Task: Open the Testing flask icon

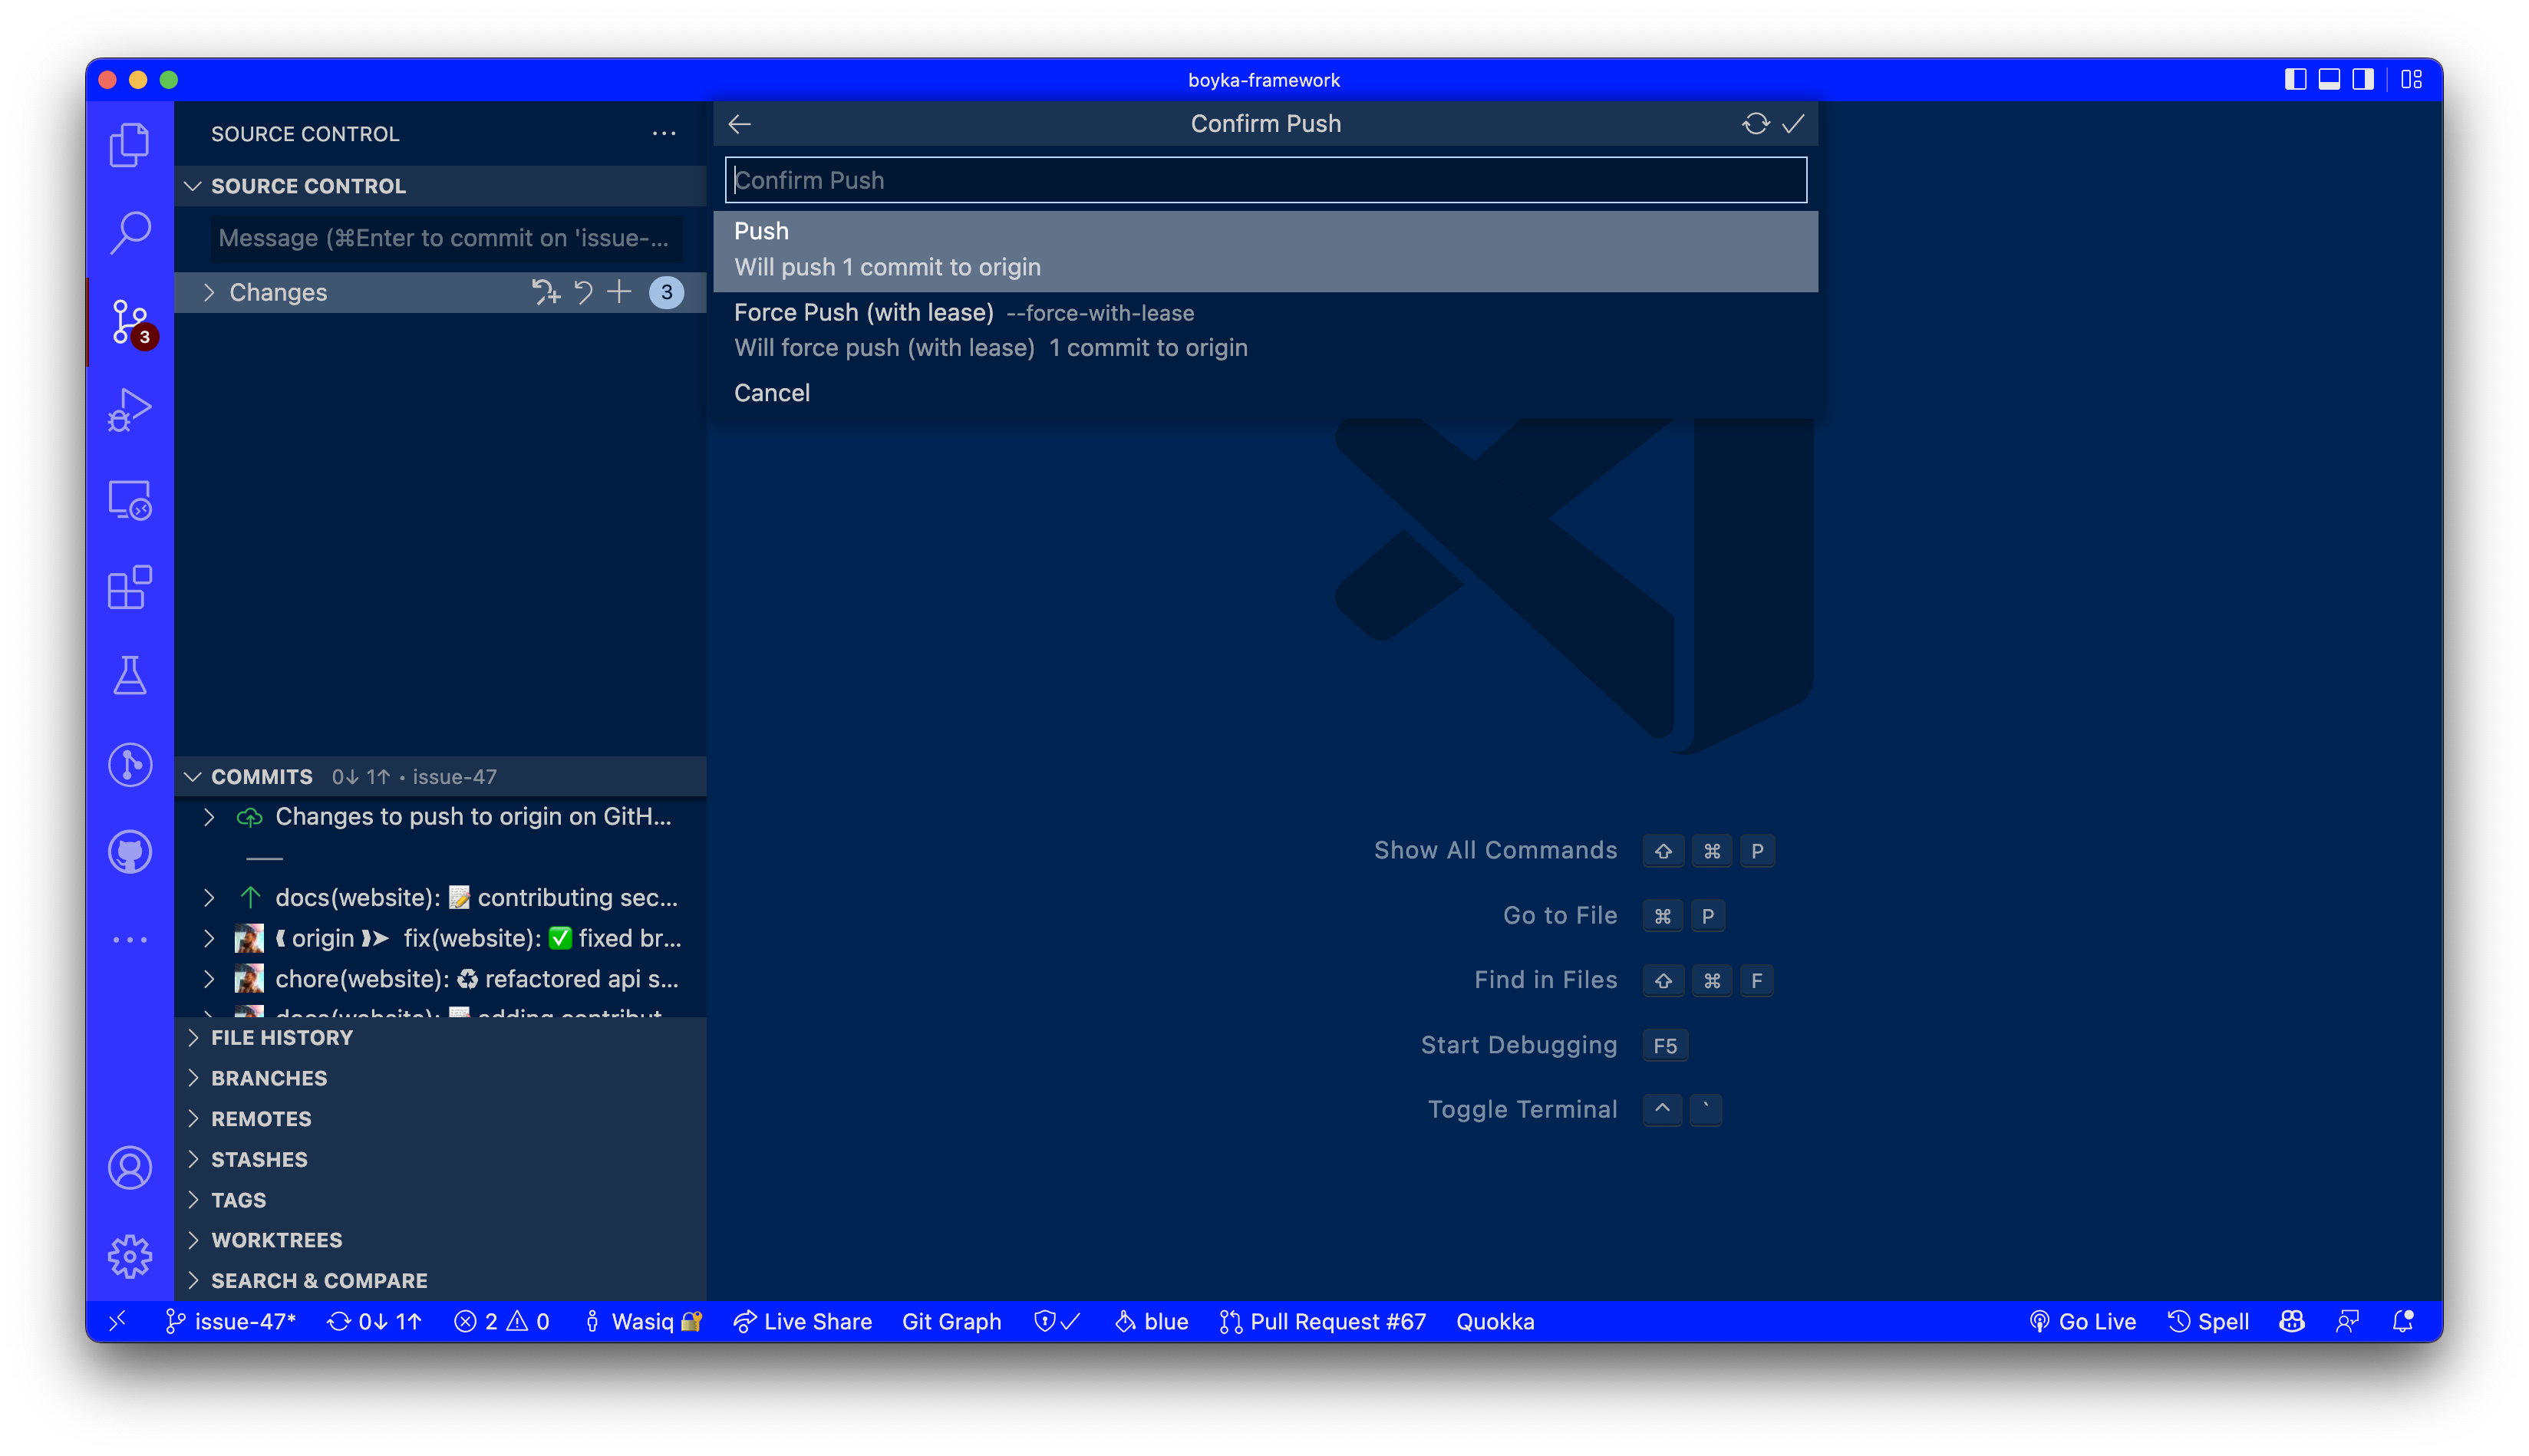Action: click(129, 676)
